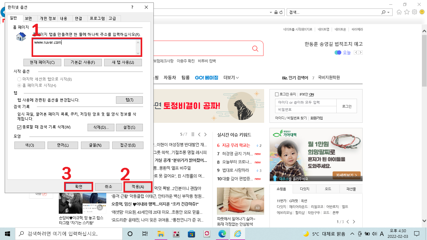Click the previous arrow beside 오늘
427x240 pixels.
tap(356, 52)
